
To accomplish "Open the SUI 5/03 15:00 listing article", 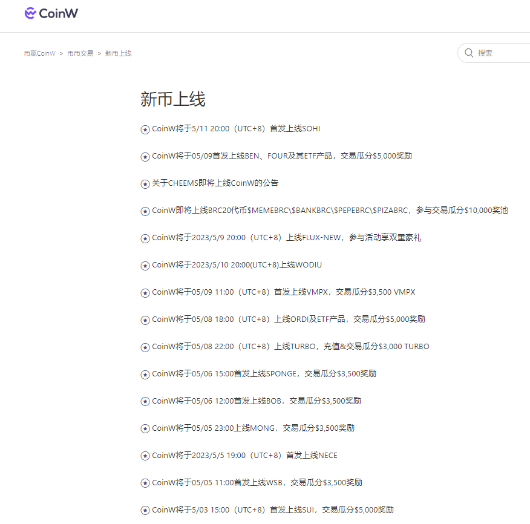I will [273, 510].
